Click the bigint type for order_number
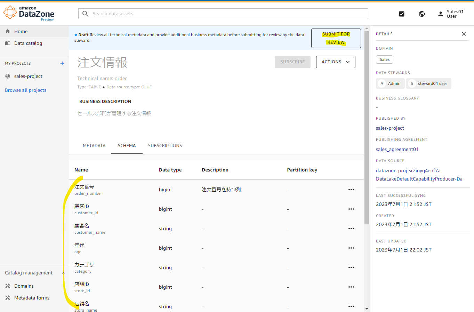This screenshot has height=312, width=474. click(x=166, y=190)
